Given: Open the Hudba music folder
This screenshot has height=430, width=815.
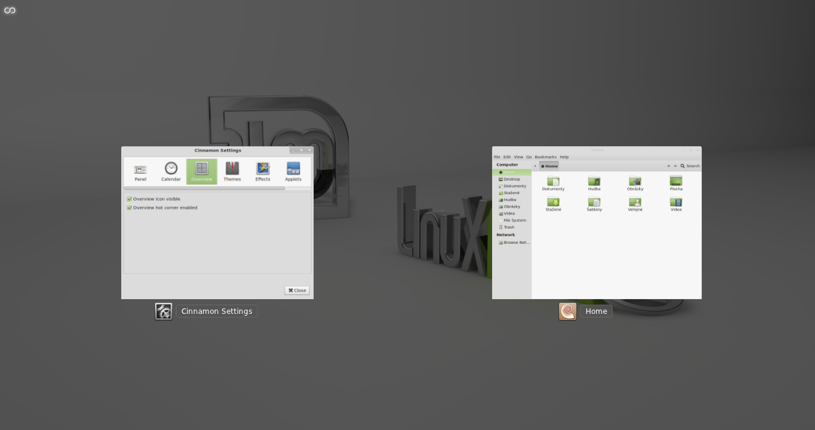Looking at the screenshot, I should coord(594,182).
